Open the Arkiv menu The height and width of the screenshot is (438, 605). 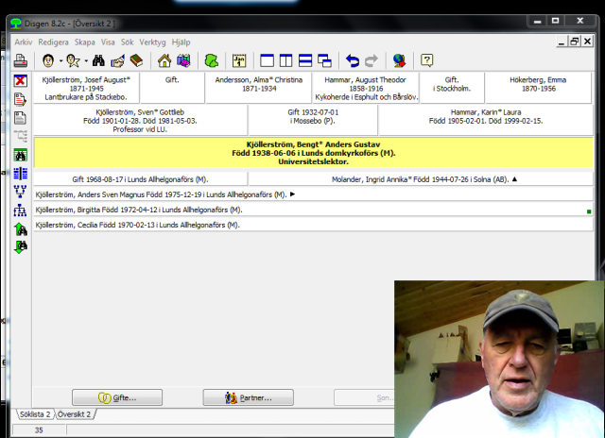click(24, 42)
